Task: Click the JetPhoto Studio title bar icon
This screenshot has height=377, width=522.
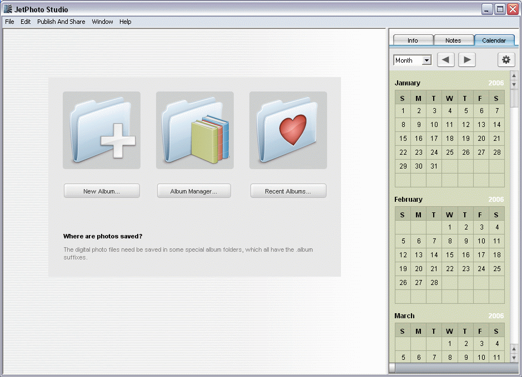Action: click(8, 9)
